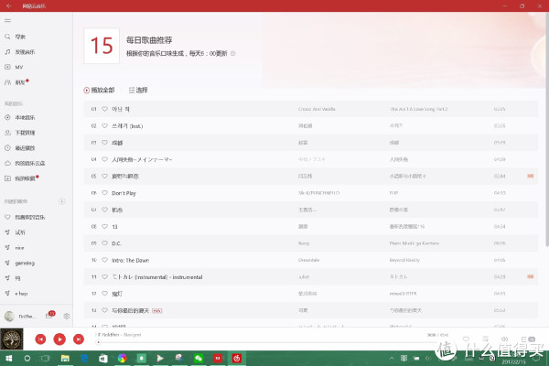Open Task View on taskbar
The height and width of the screenshot is (366, 549).
pyautogui.click(x=46, y=359)
